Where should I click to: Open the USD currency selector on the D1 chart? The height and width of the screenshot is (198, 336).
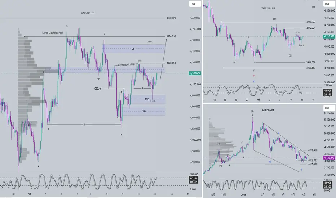[x=329, y=108]
